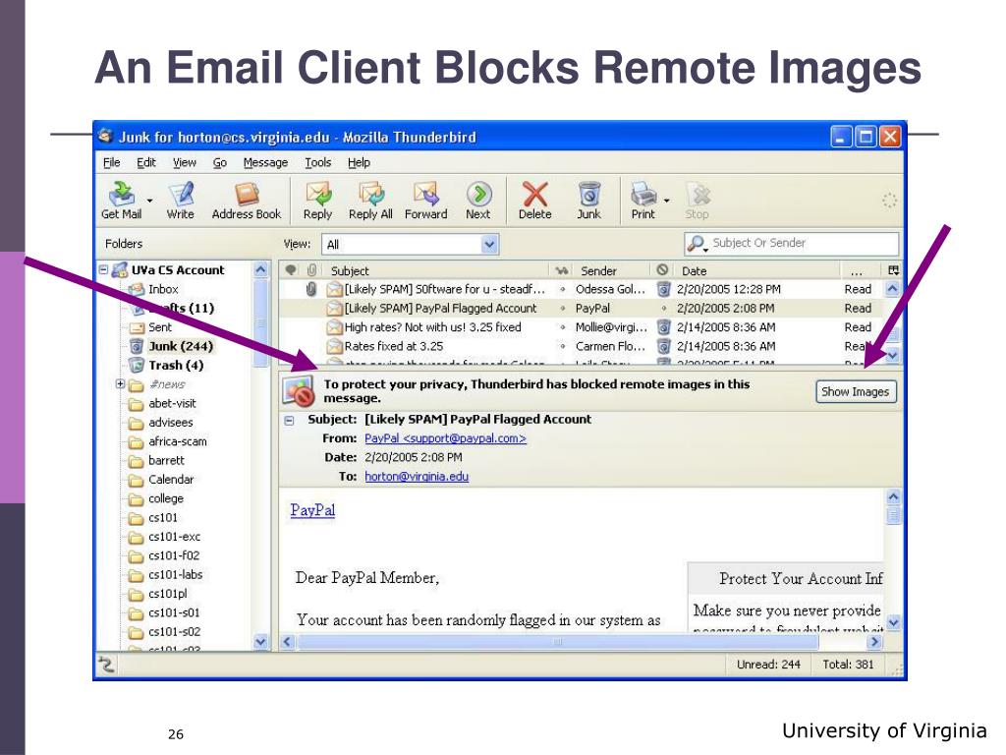
Task: Mark message with the Junk button
Action: point(589,200)
